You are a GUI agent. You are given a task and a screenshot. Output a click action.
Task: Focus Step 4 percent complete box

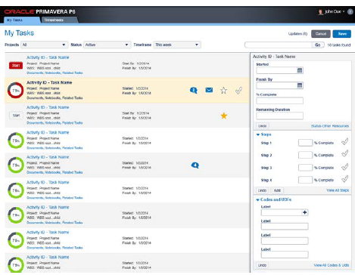coord(305,180)
